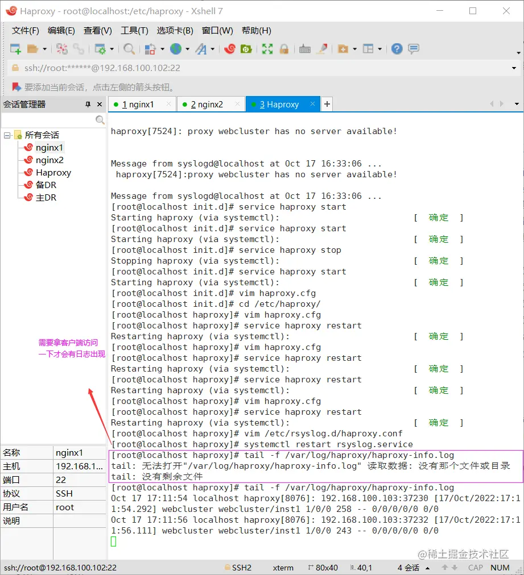Toggle fullscreen mode icon
Viewport: 524px width, 575px height.
[x=267, y=49]
